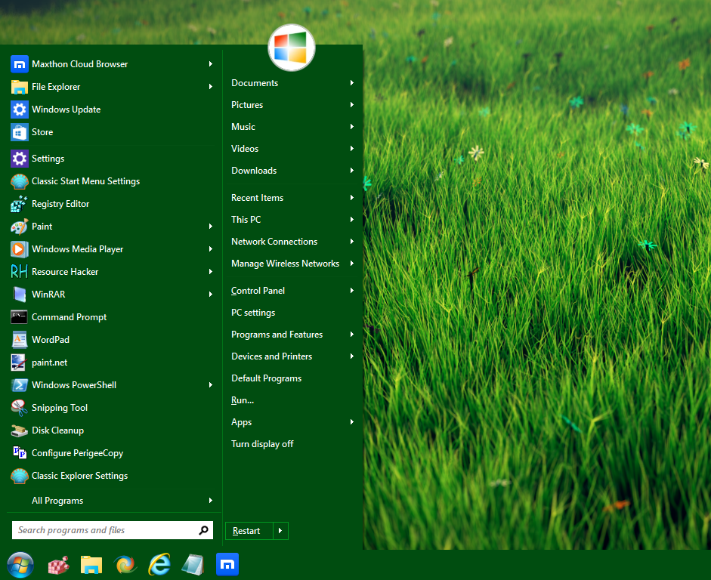Choose Run... from the menu
Viewport: 711px width, 580px height.
coord(243,400)
